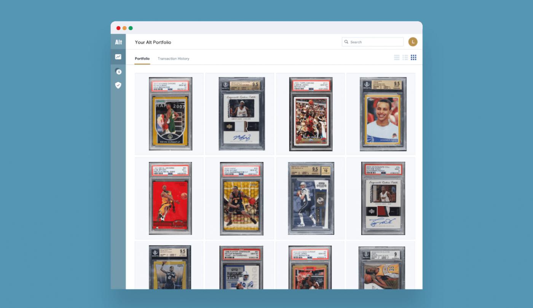Open the Patriots quarterback football card
Screen dimensions: 533x308
pyautogui.click(x=311, y=198)
